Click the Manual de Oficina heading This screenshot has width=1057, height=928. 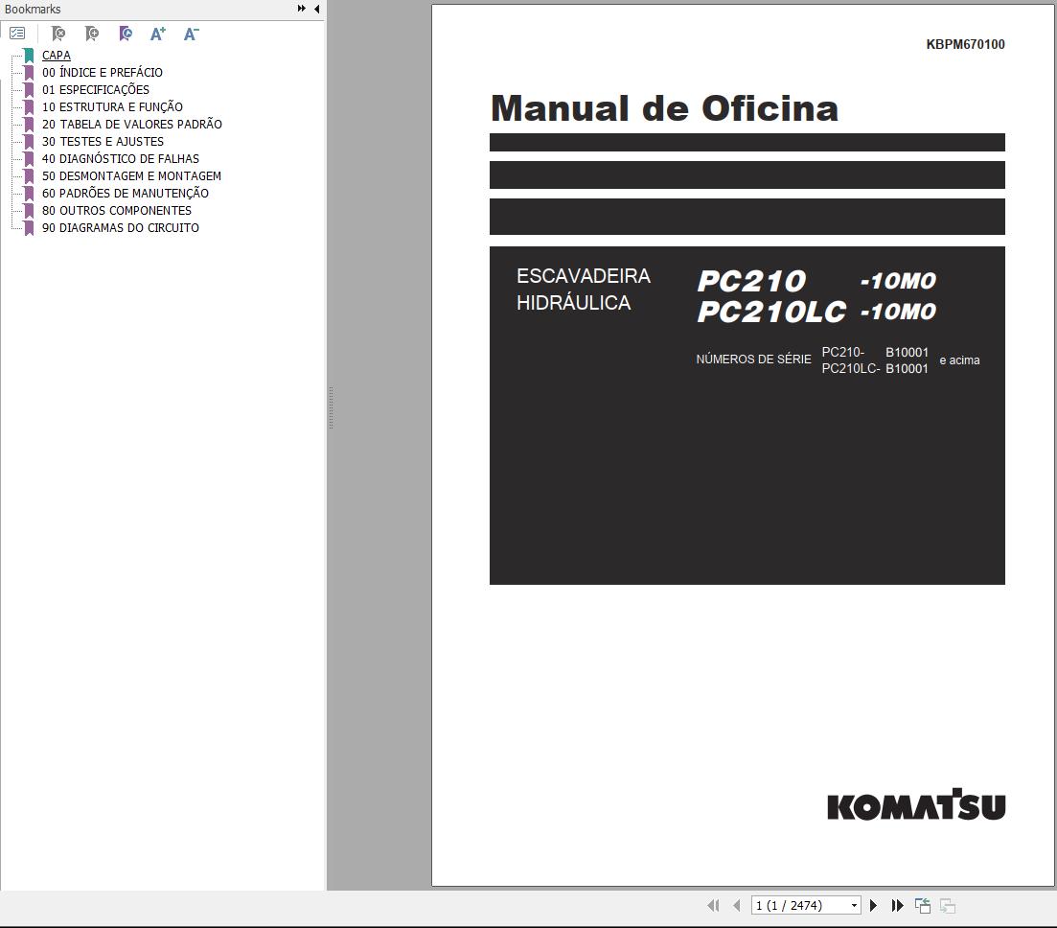coord(665,108)
